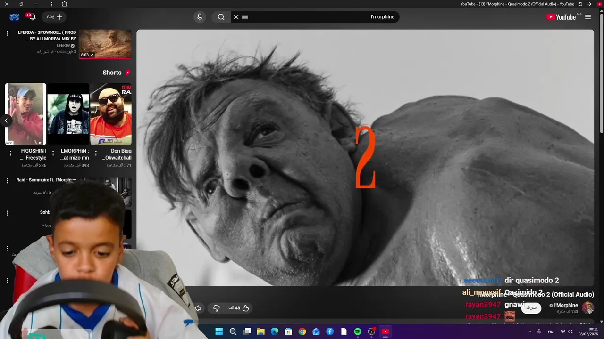Open the account avatar menu
Screen dimensions: 604x339
pos(15,17)
